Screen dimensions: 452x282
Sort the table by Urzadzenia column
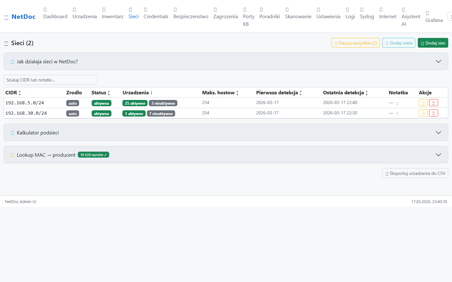coord(137,92)
